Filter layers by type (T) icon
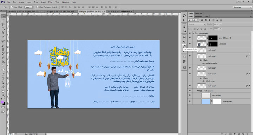The height and width of the screenshot is (135, 253). click(x=209, y=20)
